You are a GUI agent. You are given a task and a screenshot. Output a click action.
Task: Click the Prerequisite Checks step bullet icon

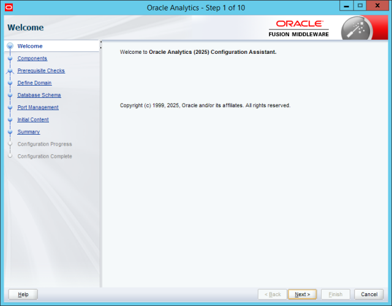click(x=10, y=71)
